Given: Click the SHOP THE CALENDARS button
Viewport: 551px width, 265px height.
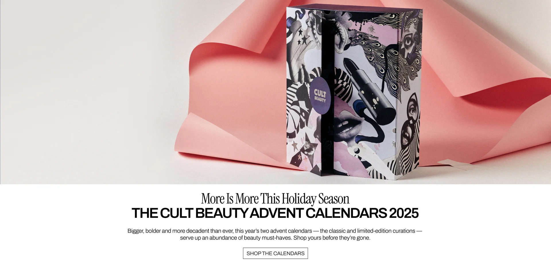Looking at the screenshot, I should coord(275,253).
